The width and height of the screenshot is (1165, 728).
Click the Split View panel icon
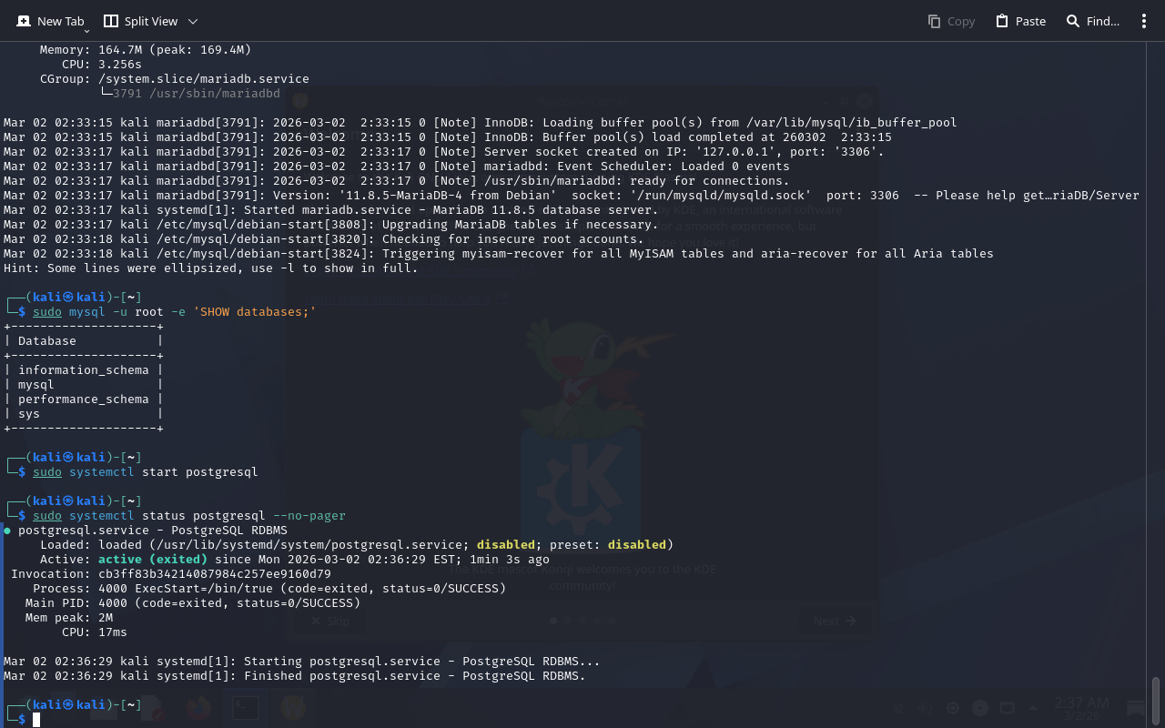click(111, 21)
